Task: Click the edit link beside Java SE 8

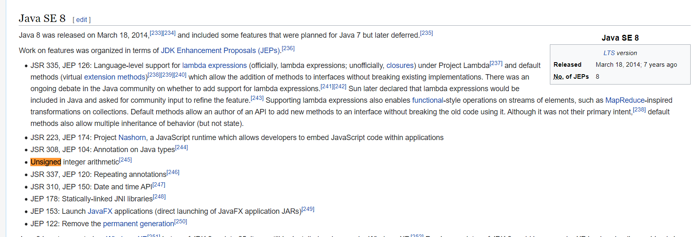Action: click(x=82, y=19)
